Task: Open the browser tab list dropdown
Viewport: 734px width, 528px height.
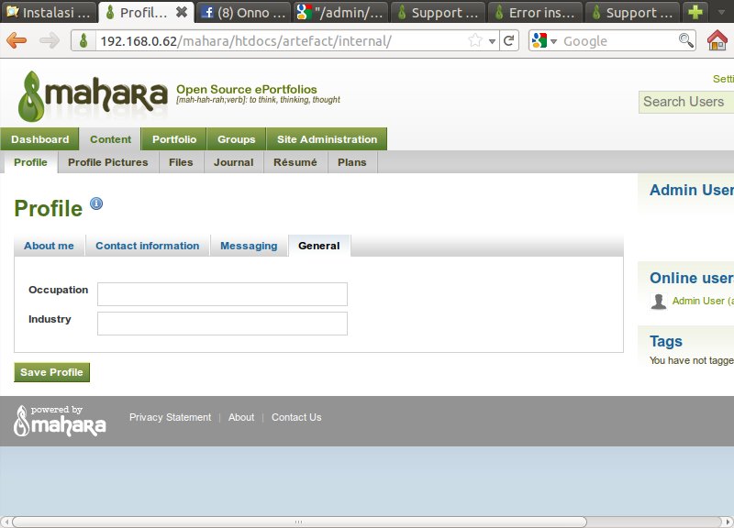Action: coord(722,12)
